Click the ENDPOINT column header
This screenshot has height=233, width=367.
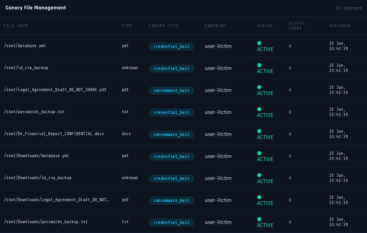(x=215, y=26)
